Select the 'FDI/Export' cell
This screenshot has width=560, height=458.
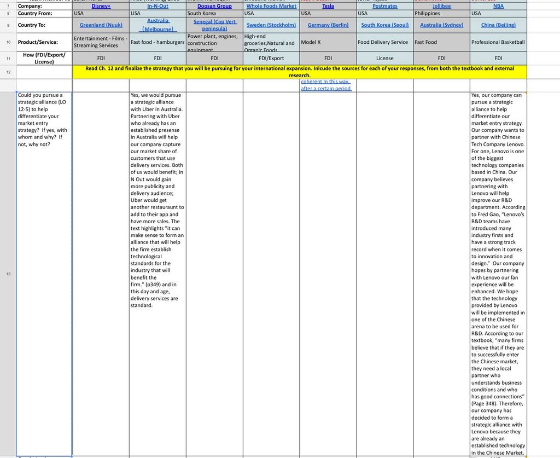(x=271, y=58)
